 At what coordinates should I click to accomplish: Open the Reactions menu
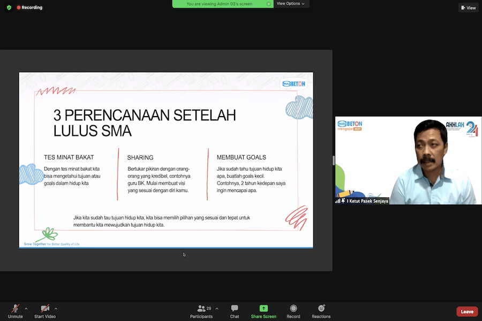point(321,311)
